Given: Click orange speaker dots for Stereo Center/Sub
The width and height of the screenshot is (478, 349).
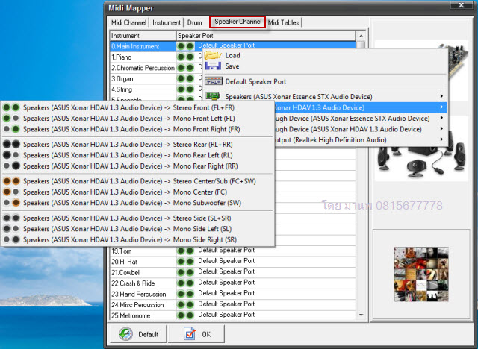Looking at the screenshot, I should [x=11, y=181].
